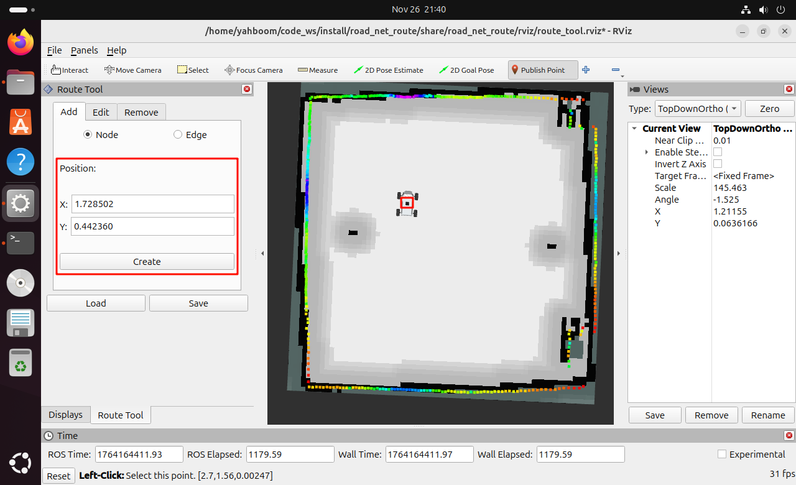Select the Edge radio button
Screen dimensions: 796x485
[178, 135]
